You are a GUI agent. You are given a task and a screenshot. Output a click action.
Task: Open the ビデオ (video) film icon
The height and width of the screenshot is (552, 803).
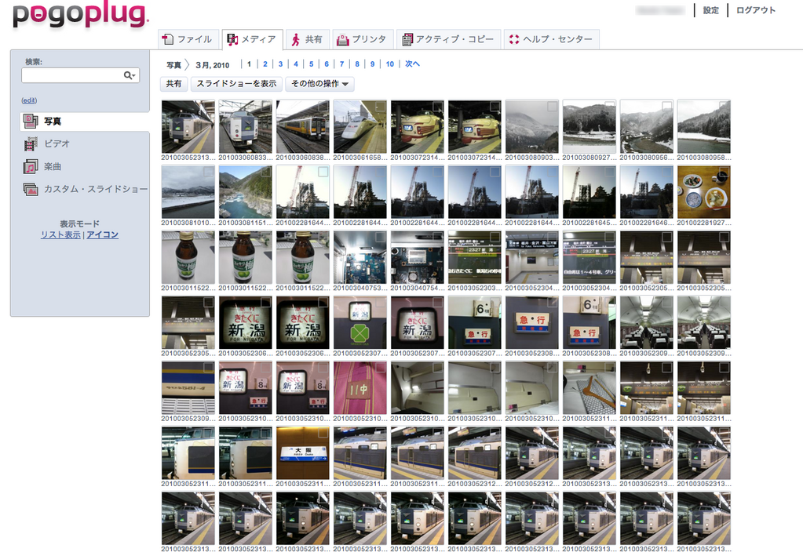point(31,143)
